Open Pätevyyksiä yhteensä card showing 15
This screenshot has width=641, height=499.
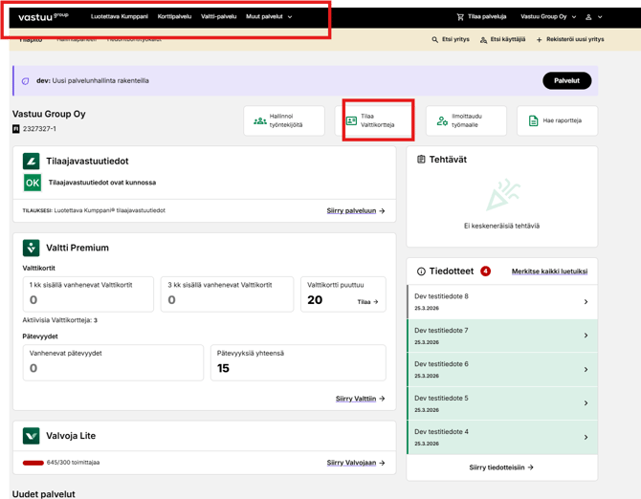click(x=298, y=363)
